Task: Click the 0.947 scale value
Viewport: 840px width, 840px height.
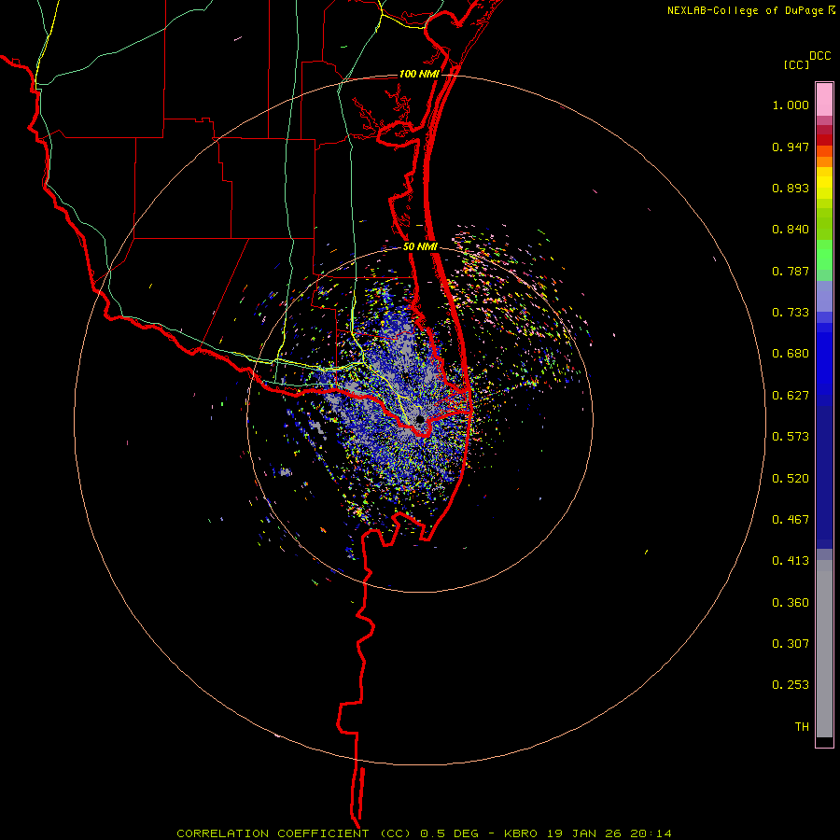Action: [791, 147]
